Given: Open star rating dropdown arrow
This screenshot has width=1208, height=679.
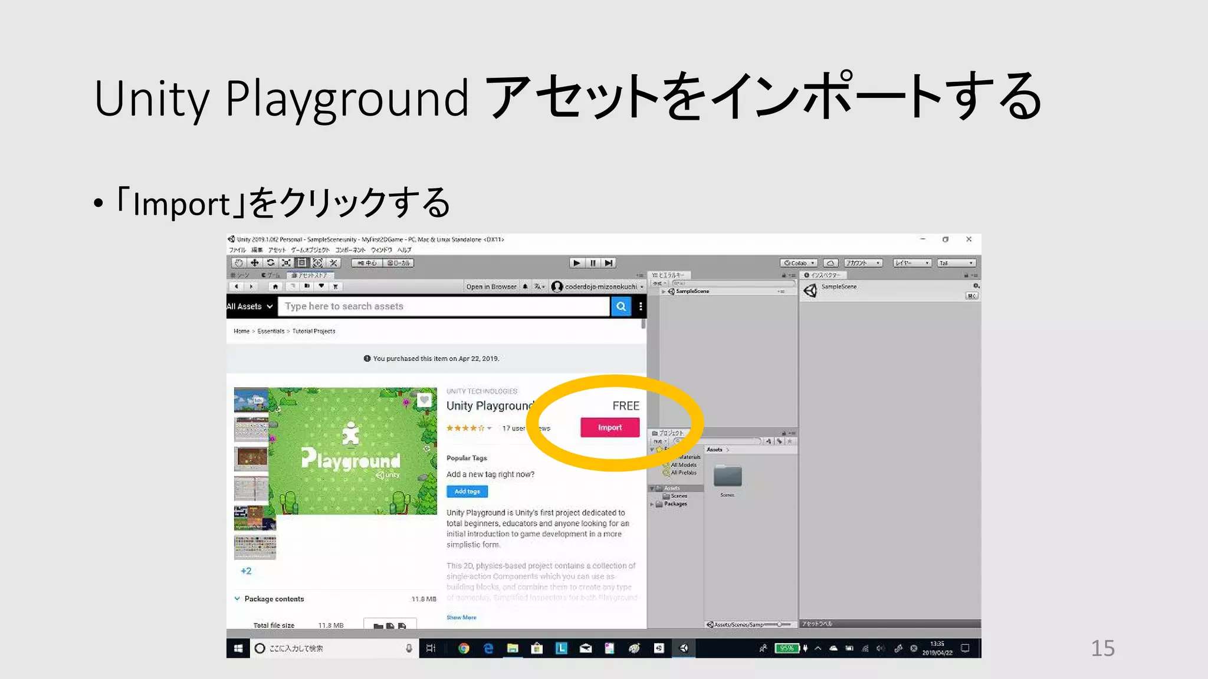Looking at the screenshot, I should [490, 429].
